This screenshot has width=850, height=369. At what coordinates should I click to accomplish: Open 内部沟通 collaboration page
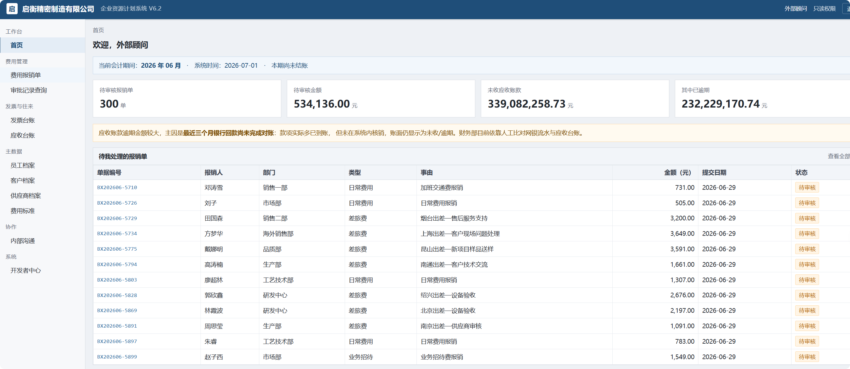43,241
